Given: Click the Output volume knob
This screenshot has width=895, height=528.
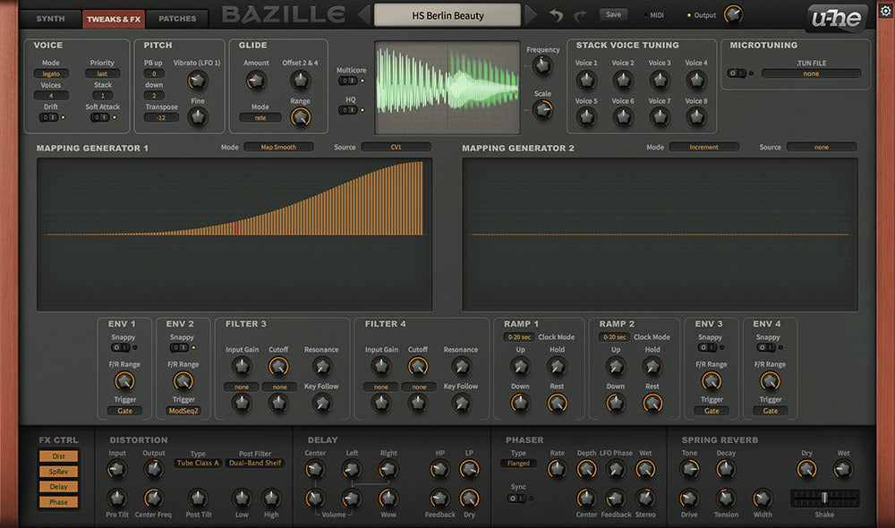Looking at the screenshot, I should [x=733, y=14].
